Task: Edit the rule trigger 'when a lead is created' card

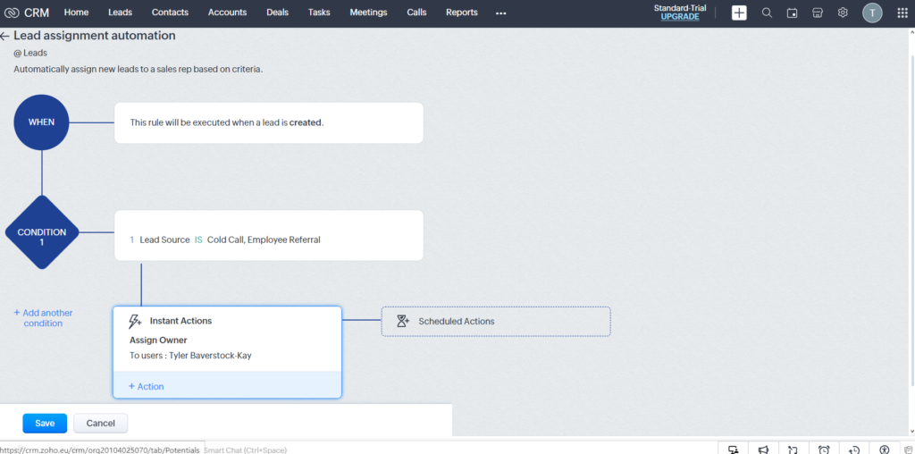Action: point(268,122)
